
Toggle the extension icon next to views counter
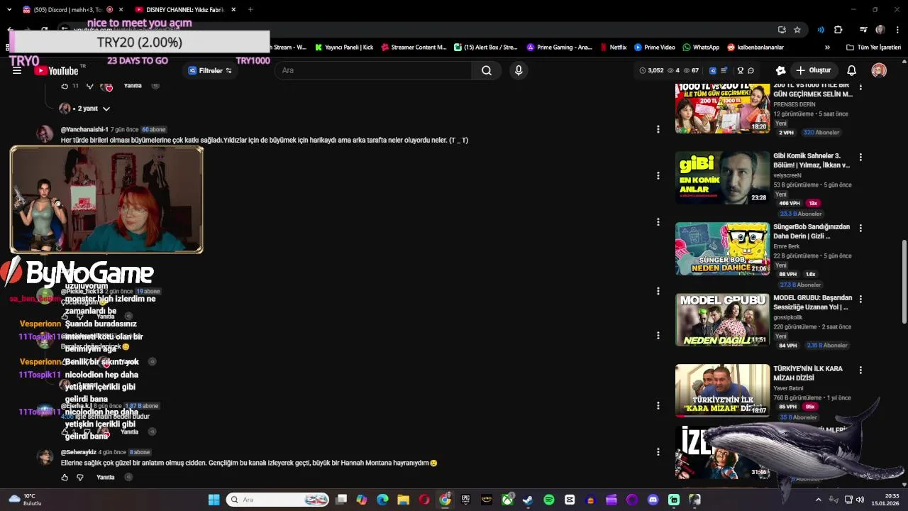[x=713, y=70]
